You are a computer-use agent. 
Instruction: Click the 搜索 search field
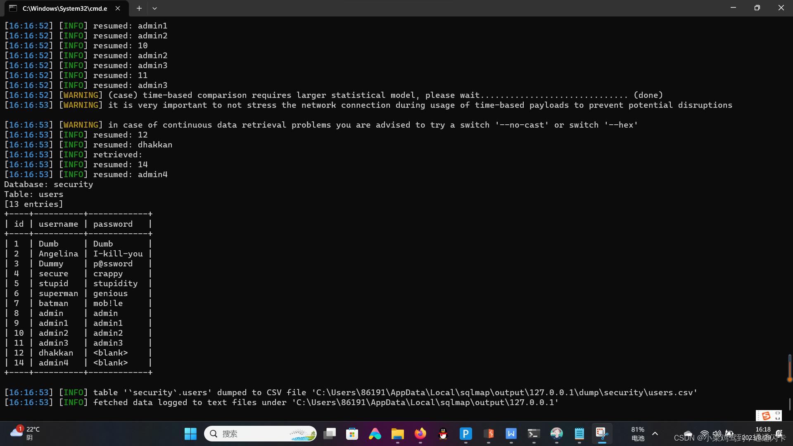tap(260, 434)
